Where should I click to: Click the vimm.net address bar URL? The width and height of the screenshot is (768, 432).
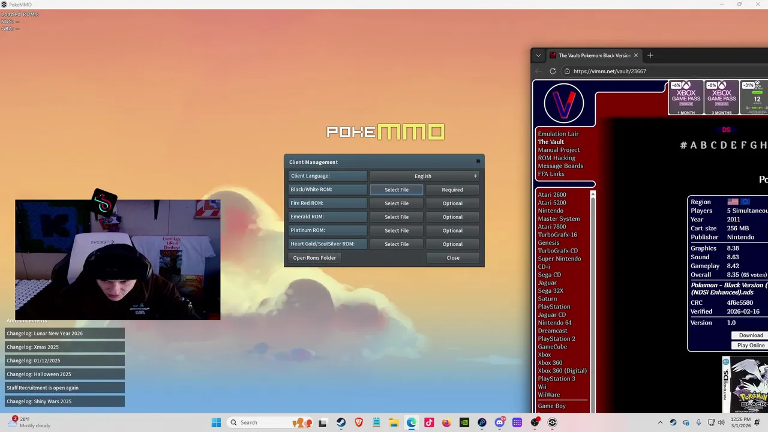tap(610, 71)
